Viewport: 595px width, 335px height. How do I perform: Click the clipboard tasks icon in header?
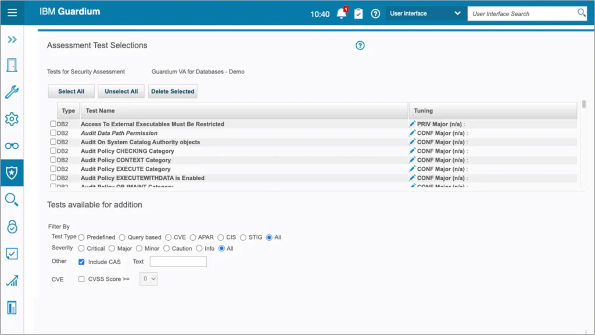pos(359,12)
